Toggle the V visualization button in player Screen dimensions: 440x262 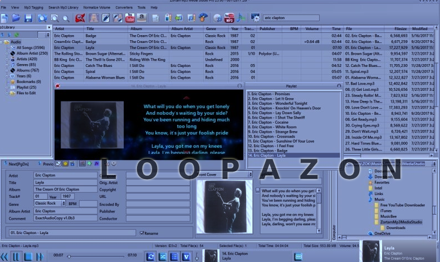pyautogui.click(x=186, y=256)
